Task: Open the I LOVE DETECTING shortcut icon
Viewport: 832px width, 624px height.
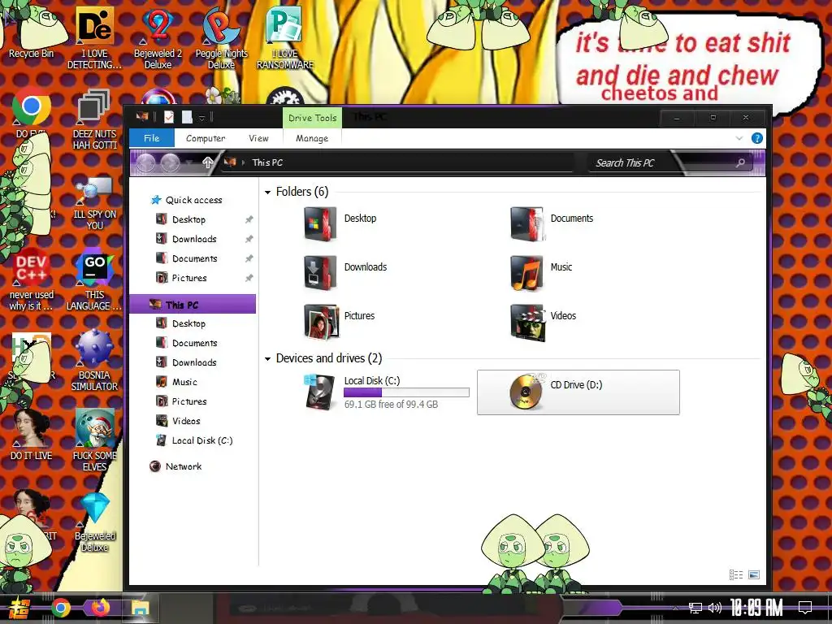Action: [94, 37]
